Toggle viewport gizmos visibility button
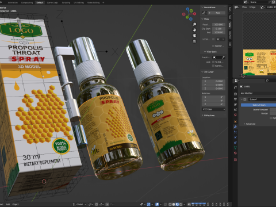Screen dimensions: 276x207 (x=148, y=204)
